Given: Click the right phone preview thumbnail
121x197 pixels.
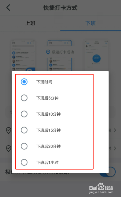Looking at the screenshot, I should [97, 56].
